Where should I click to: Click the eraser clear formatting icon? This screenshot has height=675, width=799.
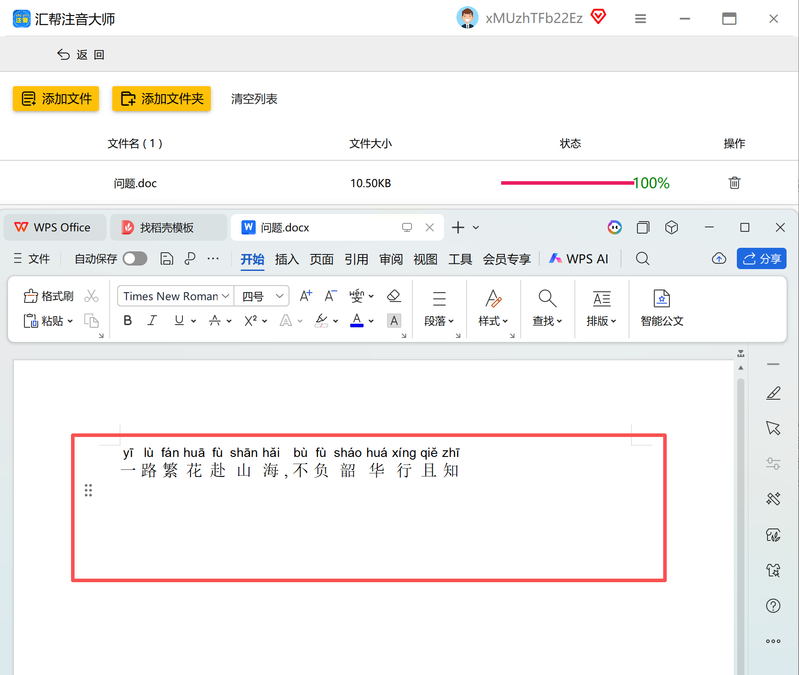394,296
